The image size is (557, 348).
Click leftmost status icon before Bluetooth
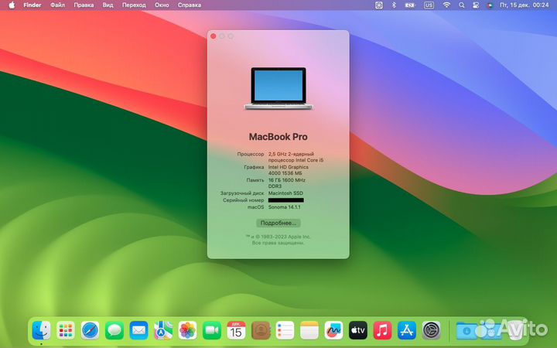pyautogui.click(x=379, y=5)
